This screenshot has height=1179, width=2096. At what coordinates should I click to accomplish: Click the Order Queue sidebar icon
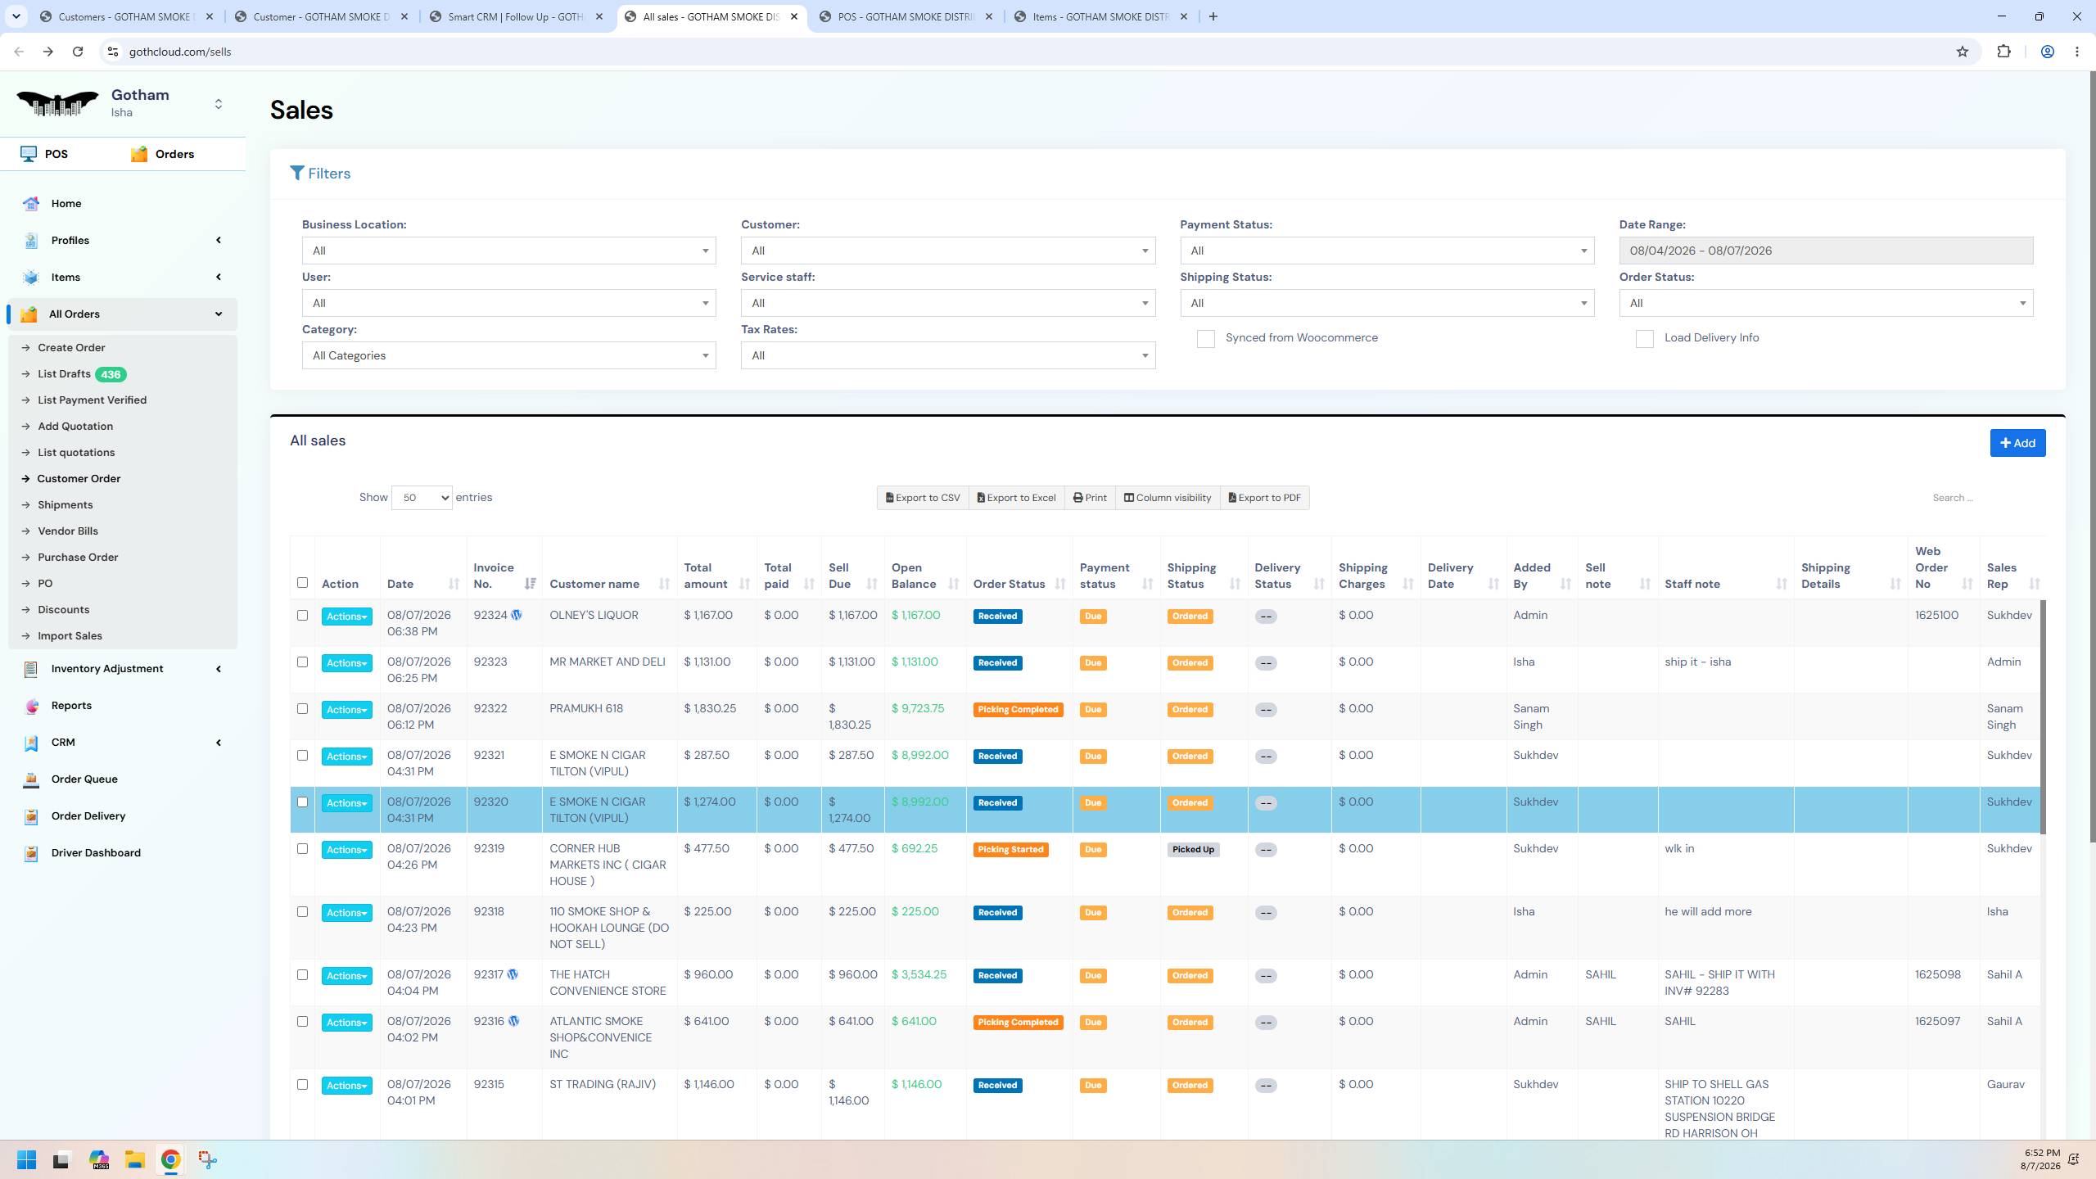click(31, 779)
